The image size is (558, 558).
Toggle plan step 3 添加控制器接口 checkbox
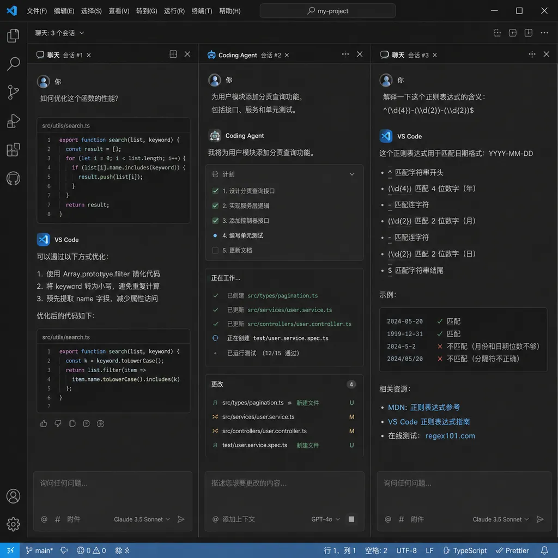[215, 221]
